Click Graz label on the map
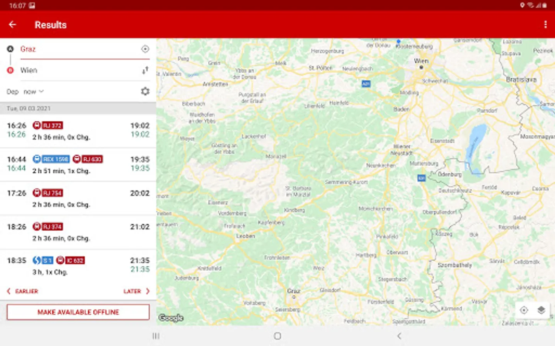The image size is (555, 346). pos(293,291)
